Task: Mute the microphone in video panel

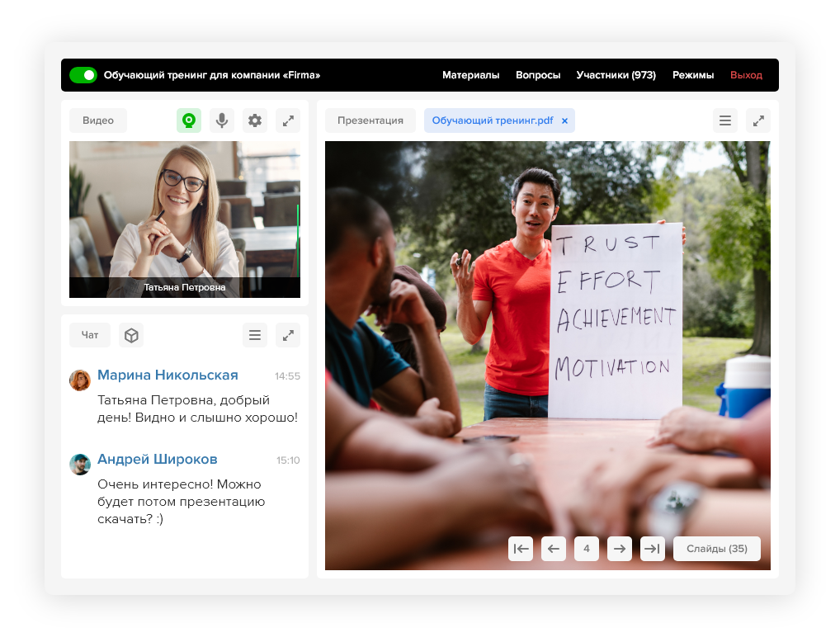Action: (x=222, y=120)
